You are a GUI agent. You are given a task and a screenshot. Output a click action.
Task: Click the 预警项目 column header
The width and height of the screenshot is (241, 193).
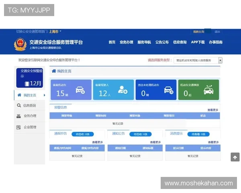[x=169, y=115]
